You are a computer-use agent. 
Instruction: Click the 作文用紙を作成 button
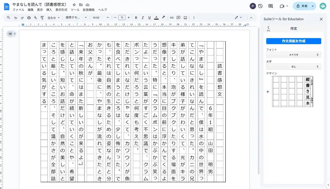pos(294,41)
